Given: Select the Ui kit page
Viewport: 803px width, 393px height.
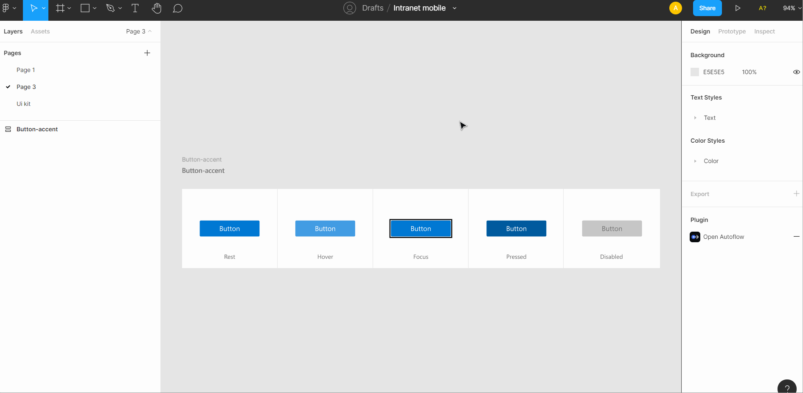Looking at the screenshot, I should (23, 103).
